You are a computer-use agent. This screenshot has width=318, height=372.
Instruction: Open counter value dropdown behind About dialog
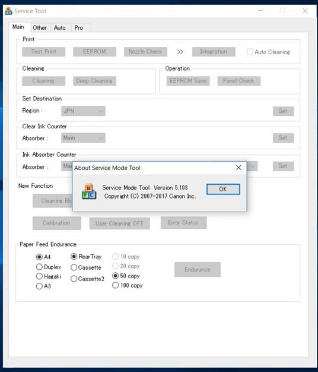(x=252, y=166)
